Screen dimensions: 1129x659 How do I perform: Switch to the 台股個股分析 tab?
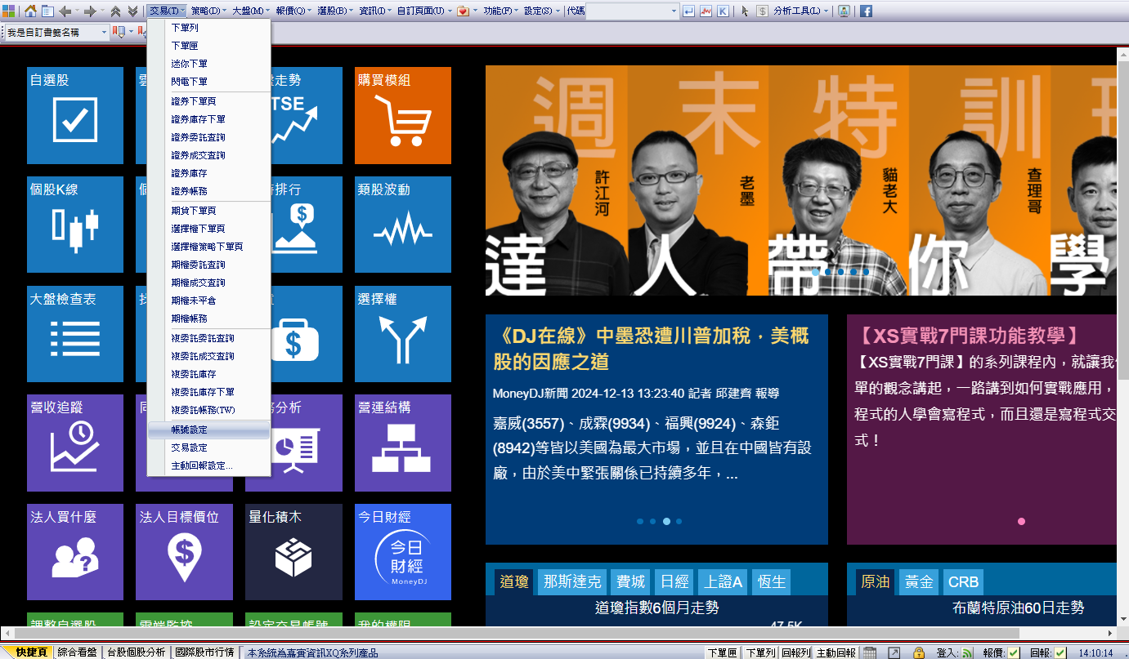(x=137, y=652)
